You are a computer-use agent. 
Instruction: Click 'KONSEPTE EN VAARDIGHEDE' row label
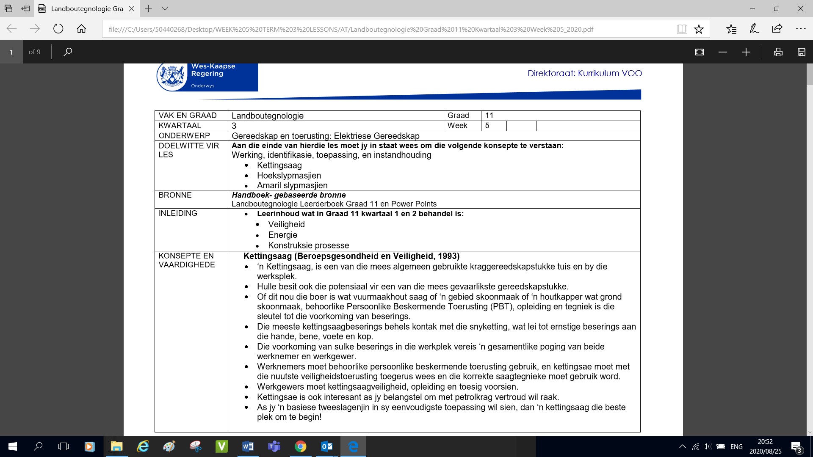point(187,260)
